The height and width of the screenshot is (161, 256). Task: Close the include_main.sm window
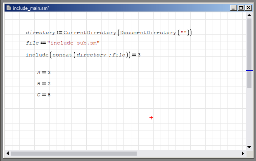pyautogui.click(x=249, y=8)
